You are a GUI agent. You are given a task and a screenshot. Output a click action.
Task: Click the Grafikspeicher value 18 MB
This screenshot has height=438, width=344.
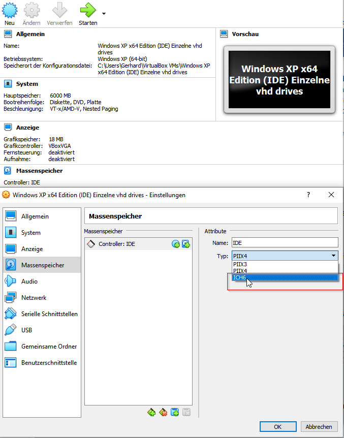(x=56, y=139)
